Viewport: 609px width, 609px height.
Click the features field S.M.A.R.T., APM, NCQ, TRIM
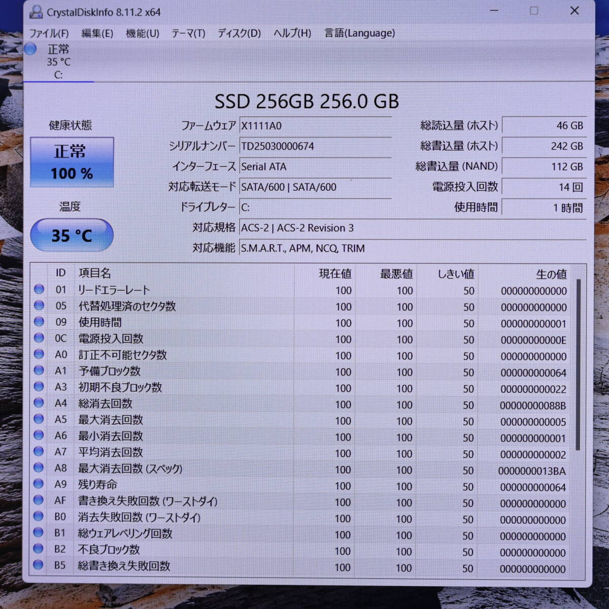(x=413, y=248)
